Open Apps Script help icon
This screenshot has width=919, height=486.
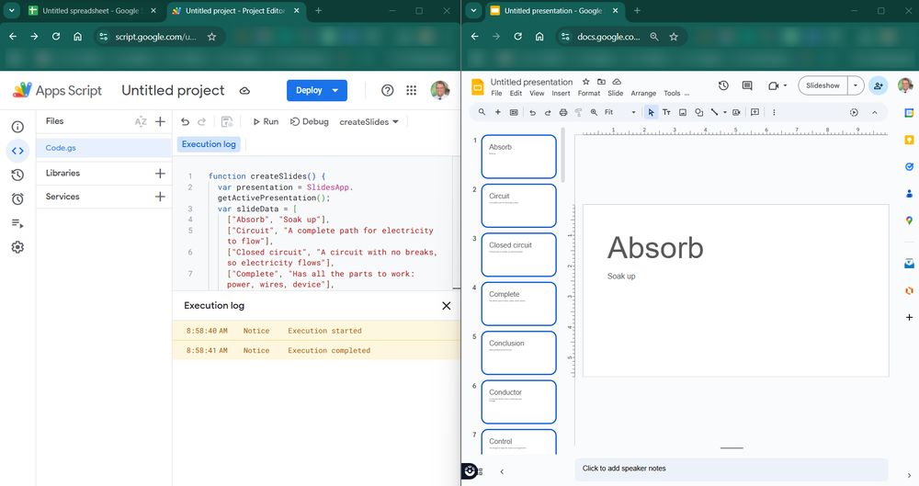tap(388, 90)
